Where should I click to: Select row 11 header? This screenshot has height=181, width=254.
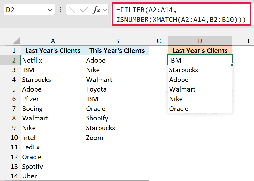coord(10,147)
